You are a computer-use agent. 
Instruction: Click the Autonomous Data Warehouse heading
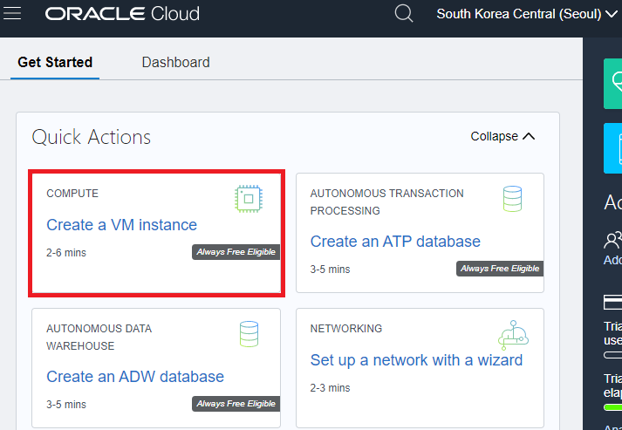pos(99,338)
